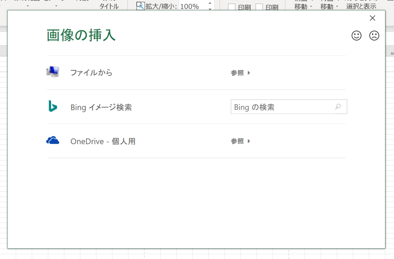Click the magnifier icon in the Bing search box
Image resolution: width=394 pixels, height=259 pixels.
[338, 107]
